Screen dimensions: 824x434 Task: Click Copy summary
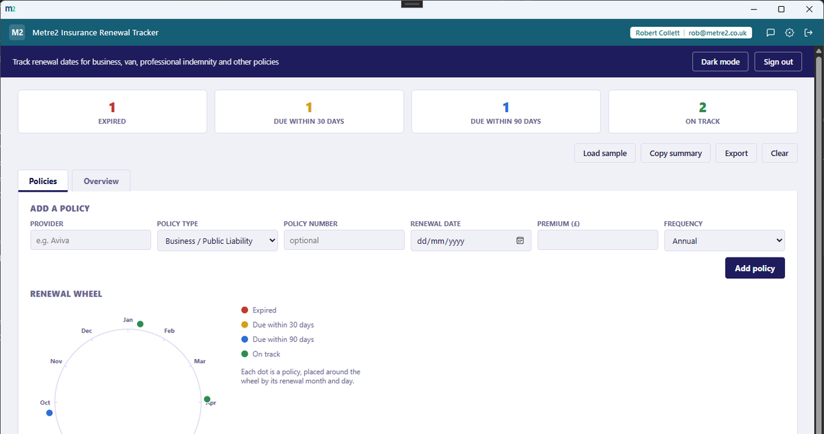coord(676,153)
